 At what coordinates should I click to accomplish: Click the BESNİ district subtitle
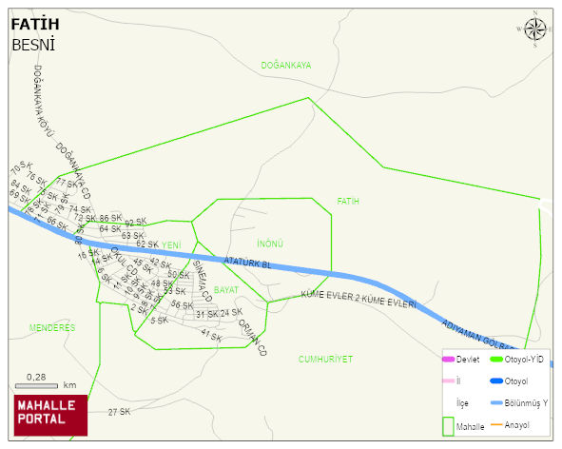click(x=33, y=45)
